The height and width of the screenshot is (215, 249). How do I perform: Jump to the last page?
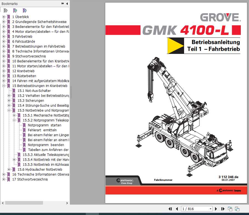click(x=223, y=209)
